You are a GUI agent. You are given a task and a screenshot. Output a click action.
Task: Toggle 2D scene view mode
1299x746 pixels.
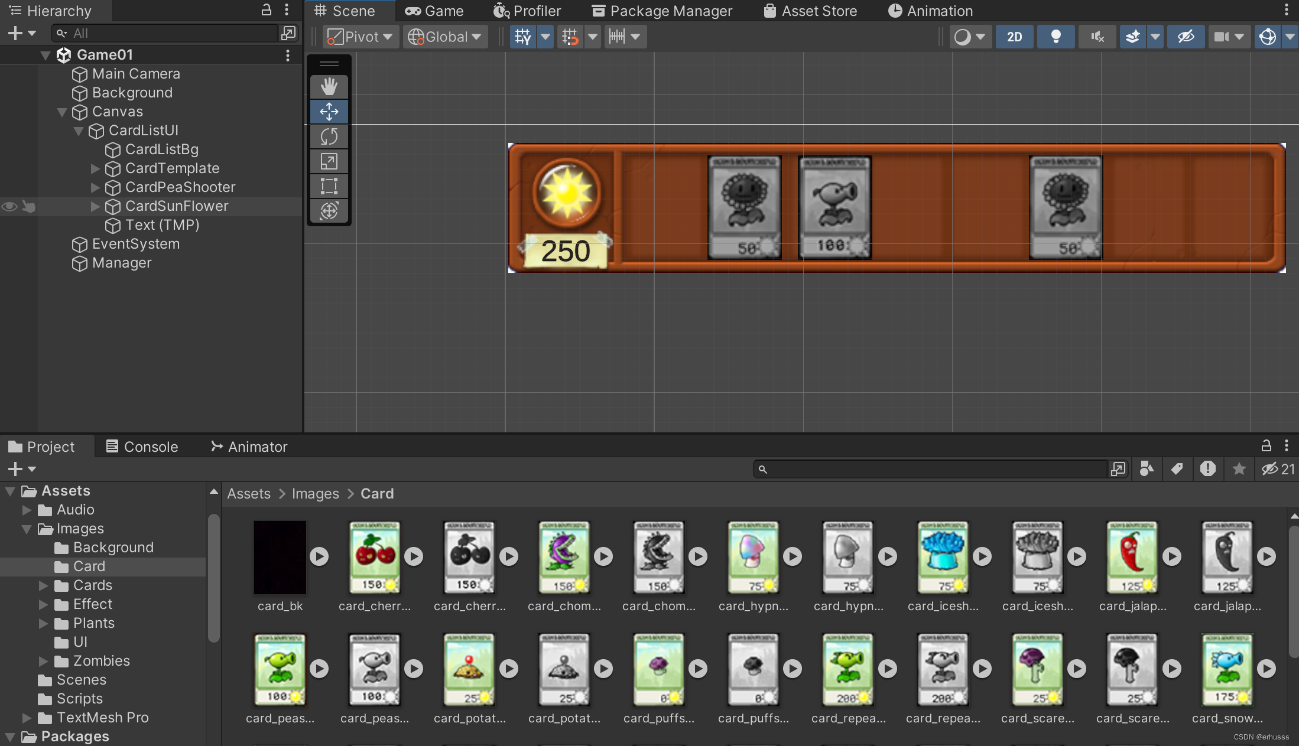(1014, 37)
